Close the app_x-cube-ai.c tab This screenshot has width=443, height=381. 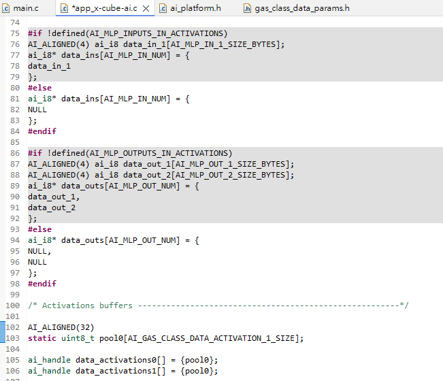[146, 8]
